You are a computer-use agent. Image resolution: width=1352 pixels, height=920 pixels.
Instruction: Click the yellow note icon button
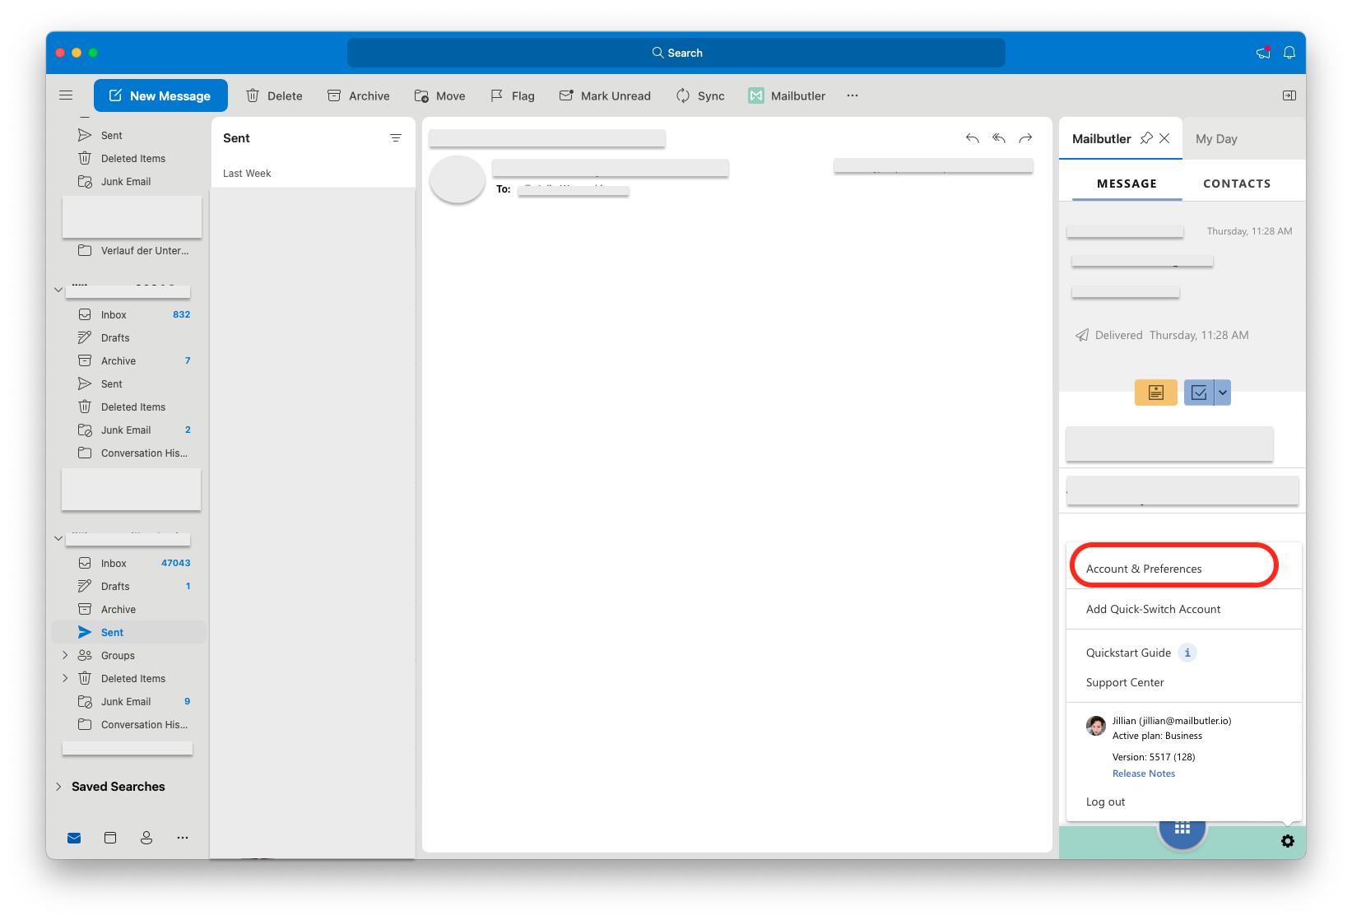pos(1156,393)
